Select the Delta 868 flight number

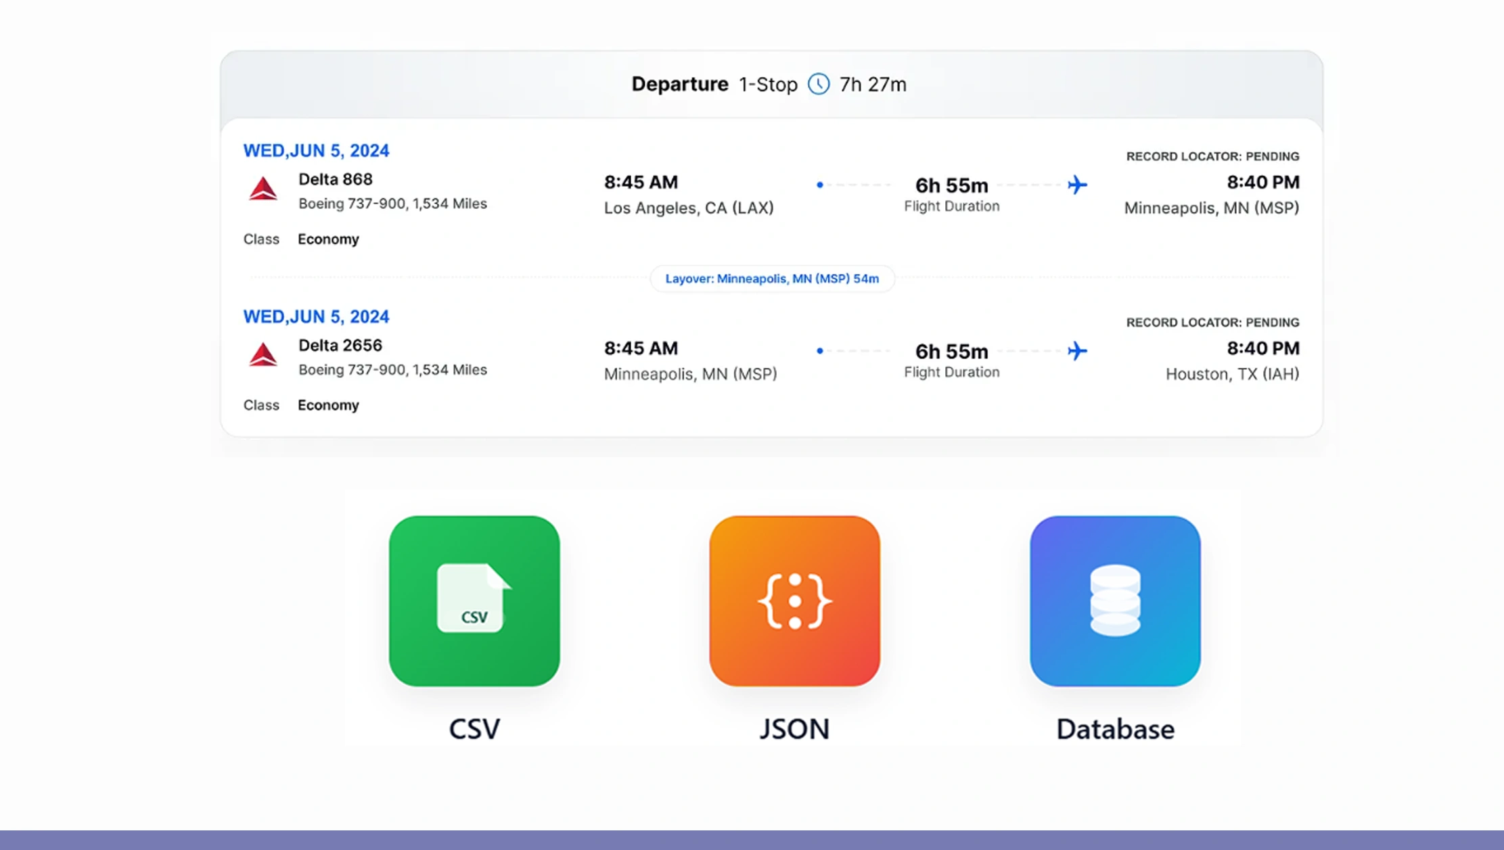tap(335, 179)
